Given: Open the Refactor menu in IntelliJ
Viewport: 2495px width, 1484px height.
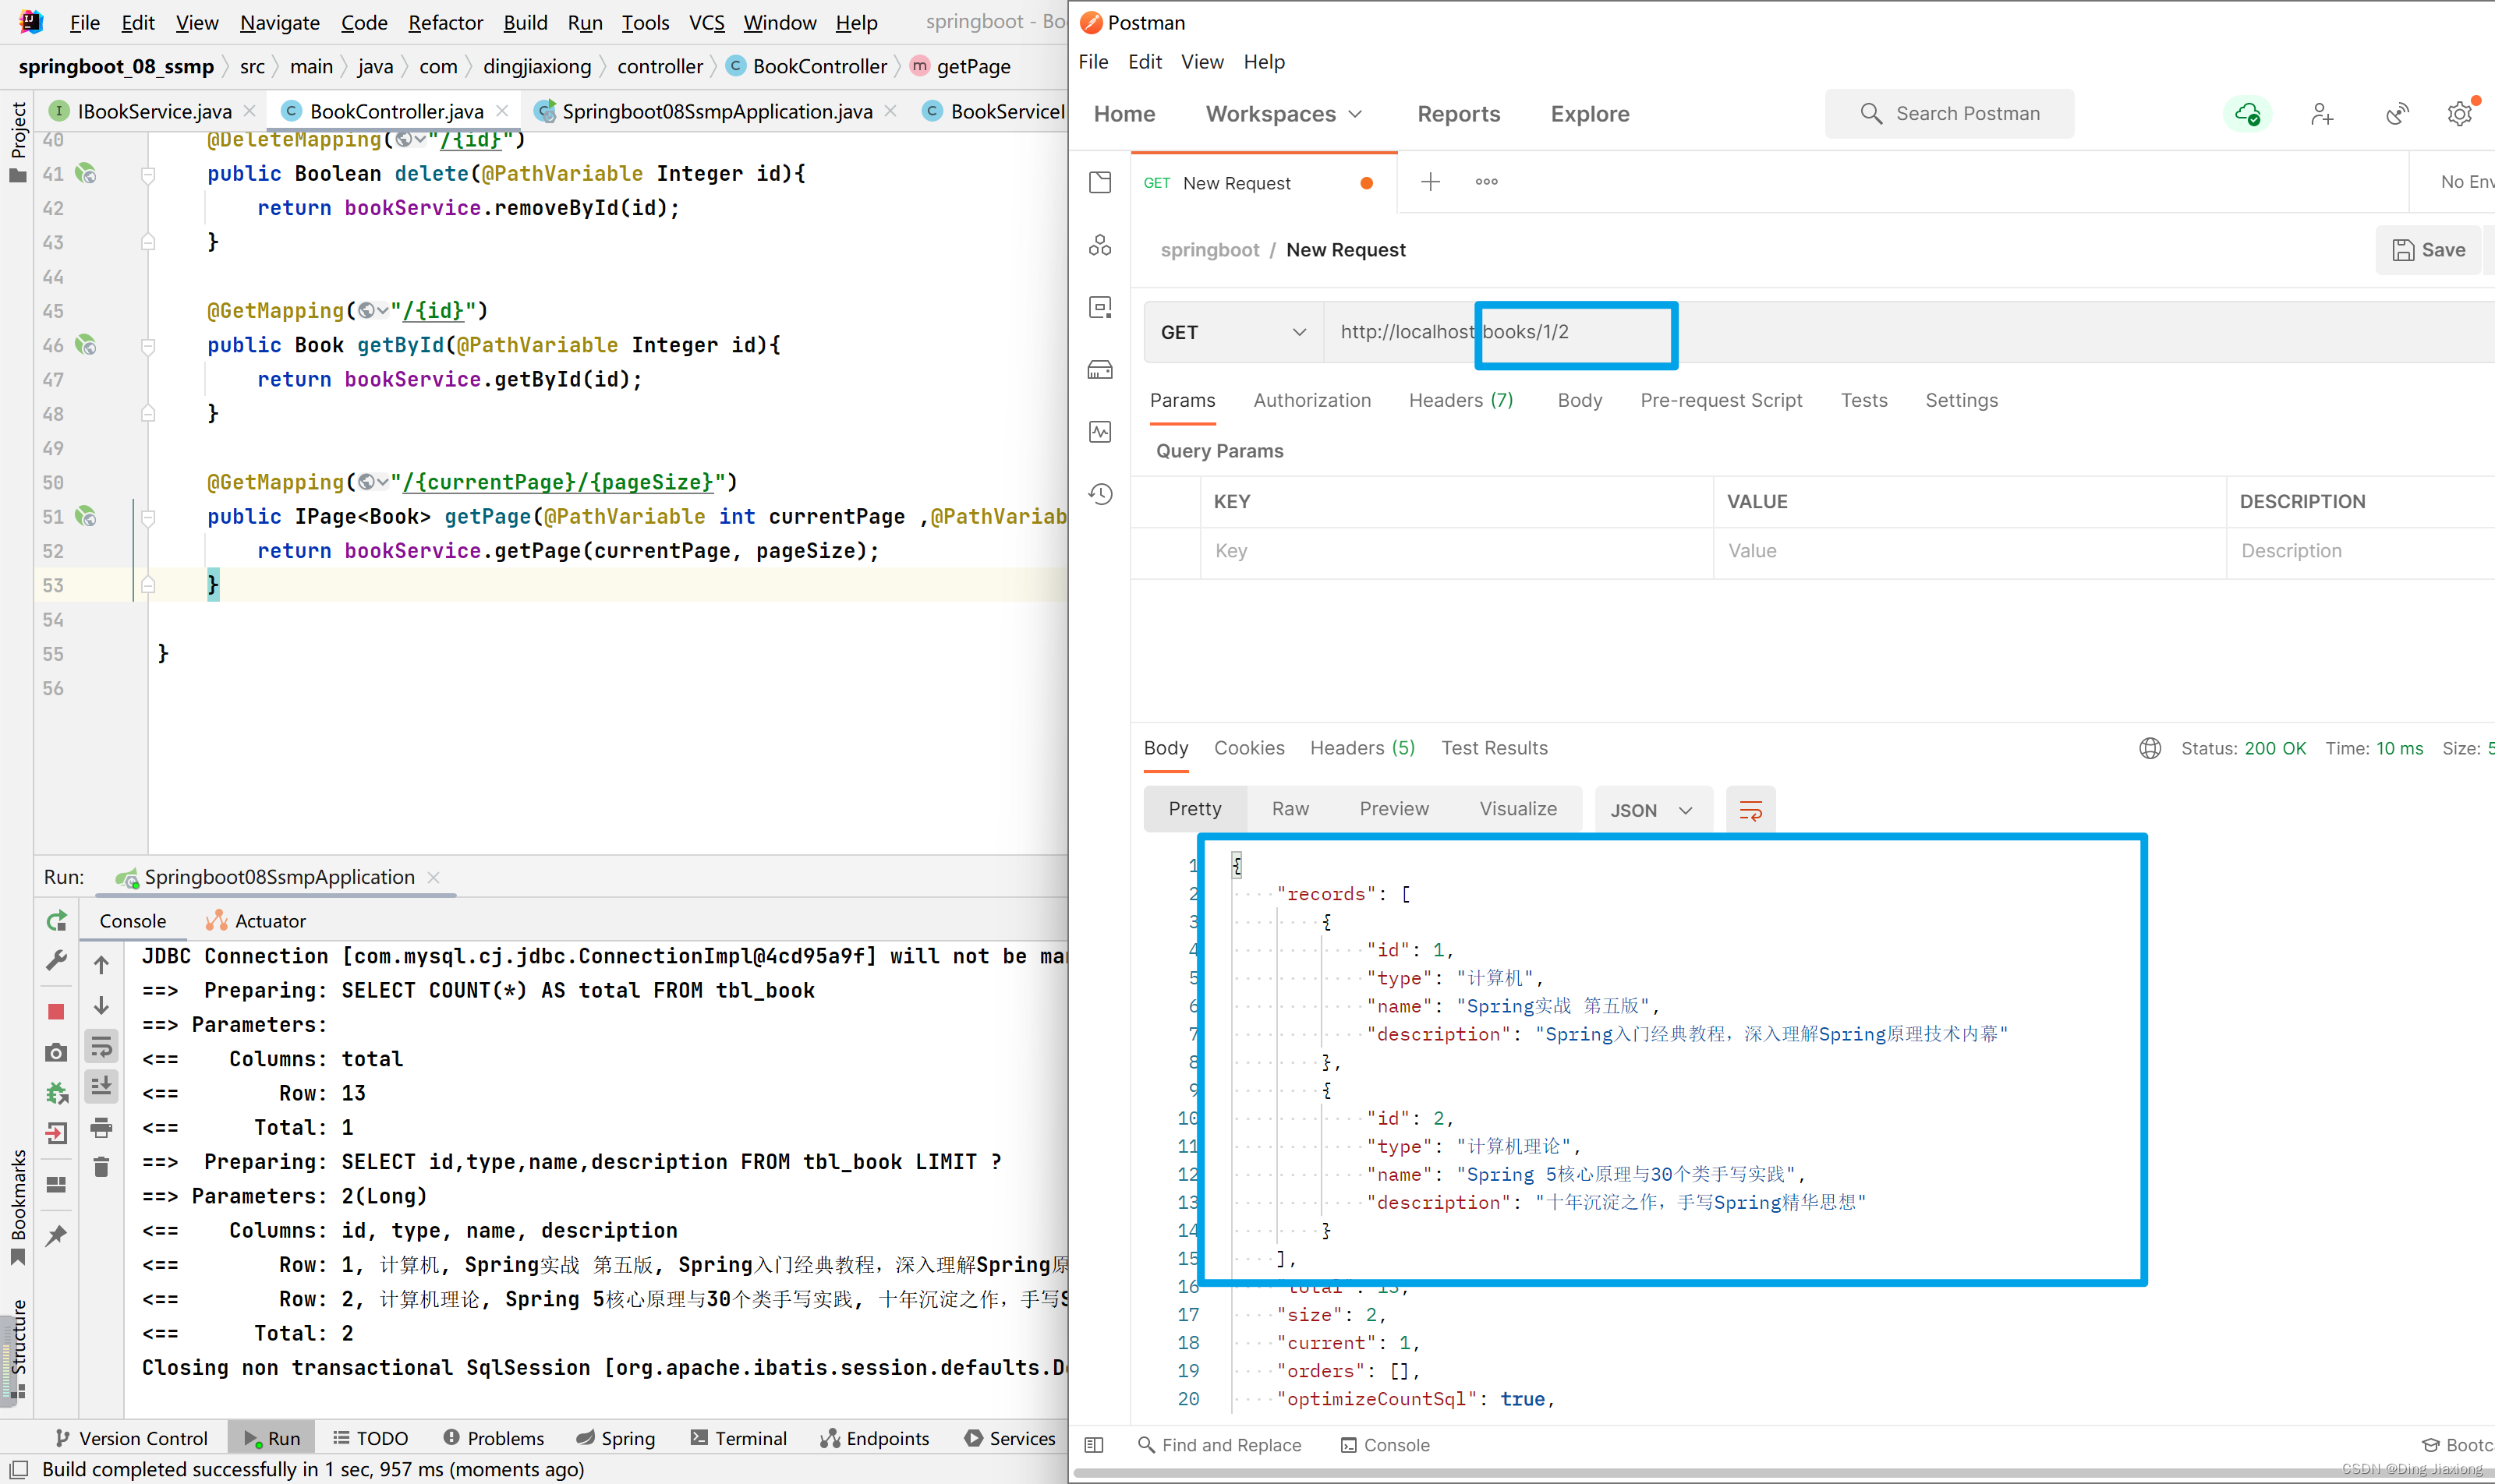Looking at the screenshot, I should pos(445,22).
